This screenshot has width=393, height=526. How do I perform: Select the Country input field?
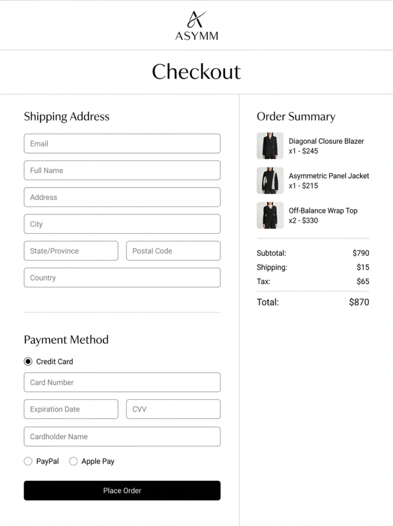[122, 277]
